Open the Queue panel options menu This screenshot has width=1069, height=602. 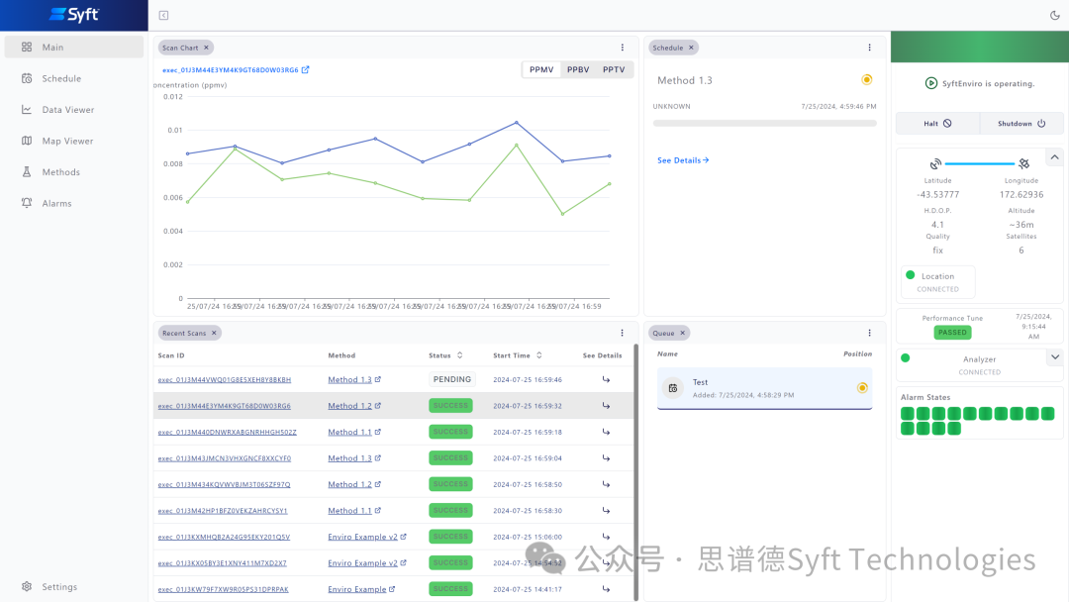coord(869,334)
